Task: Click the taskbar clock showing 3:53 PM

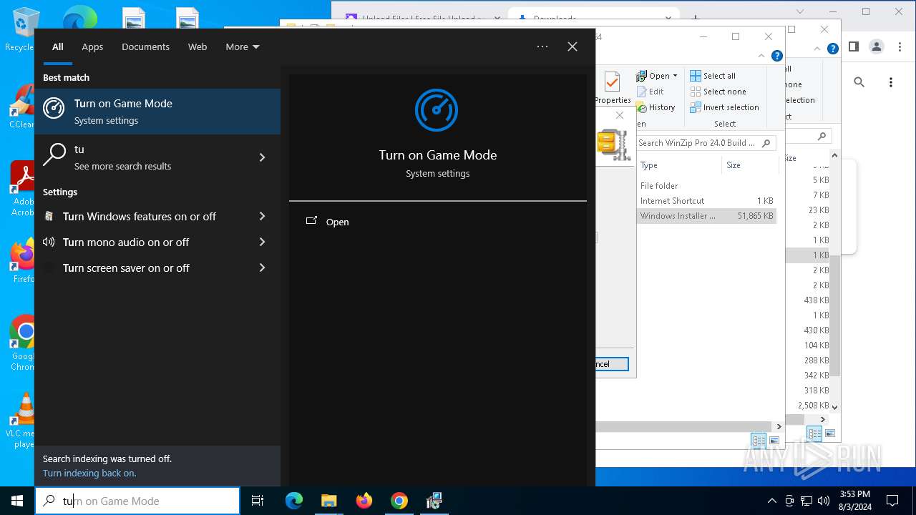Action: [x=854, y=500]
